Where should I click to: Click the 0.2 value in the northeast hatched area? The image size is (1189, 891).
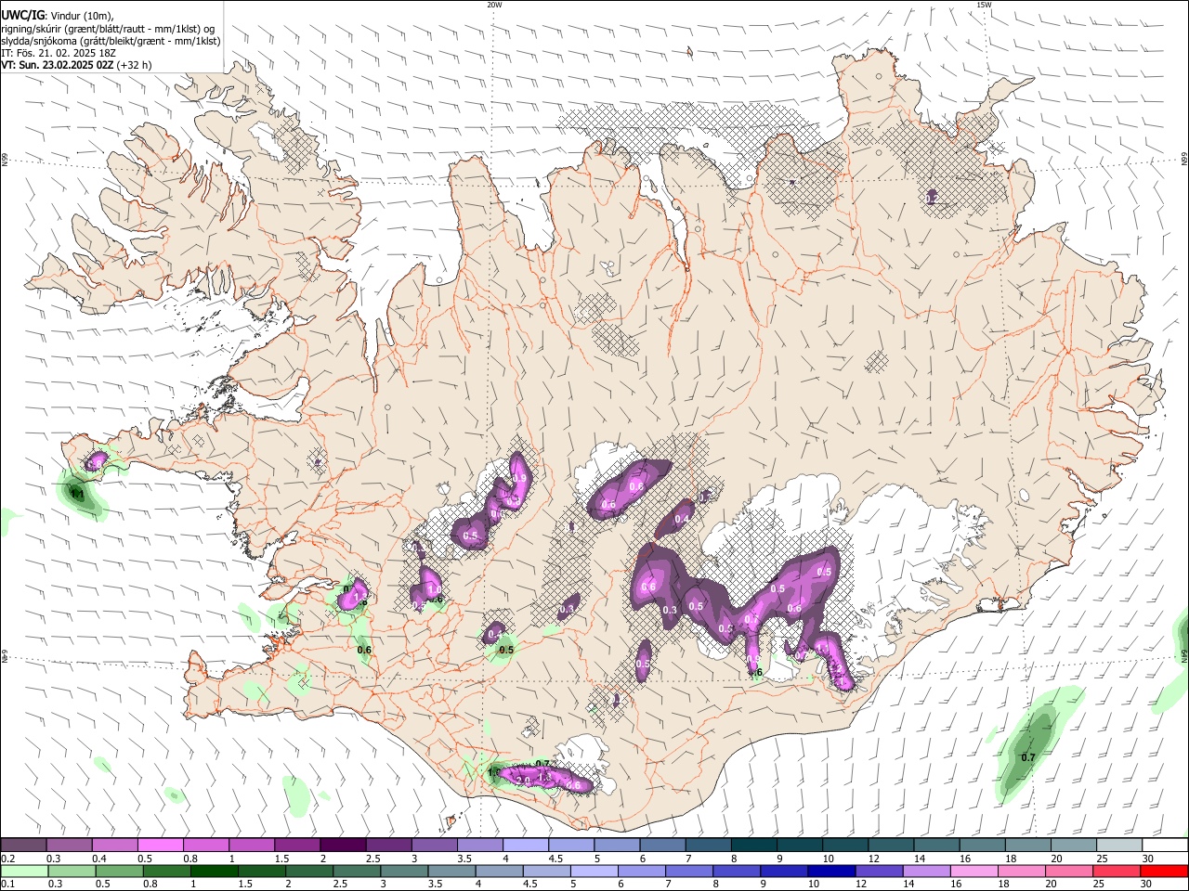pyautogui.click(x=932, y=198)
